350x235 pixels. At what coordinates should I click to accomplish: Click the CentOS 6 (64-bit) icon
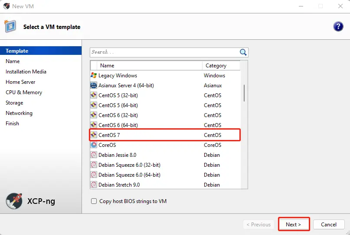coord(94,125)
